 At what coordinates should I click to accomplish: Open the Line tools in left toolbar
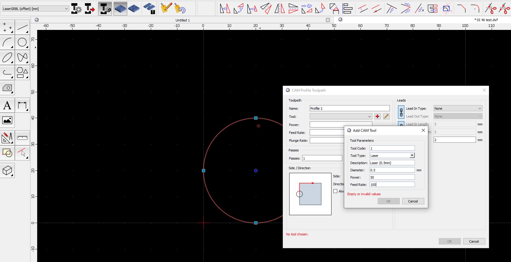pyautogui.click(x=22, y=27)
